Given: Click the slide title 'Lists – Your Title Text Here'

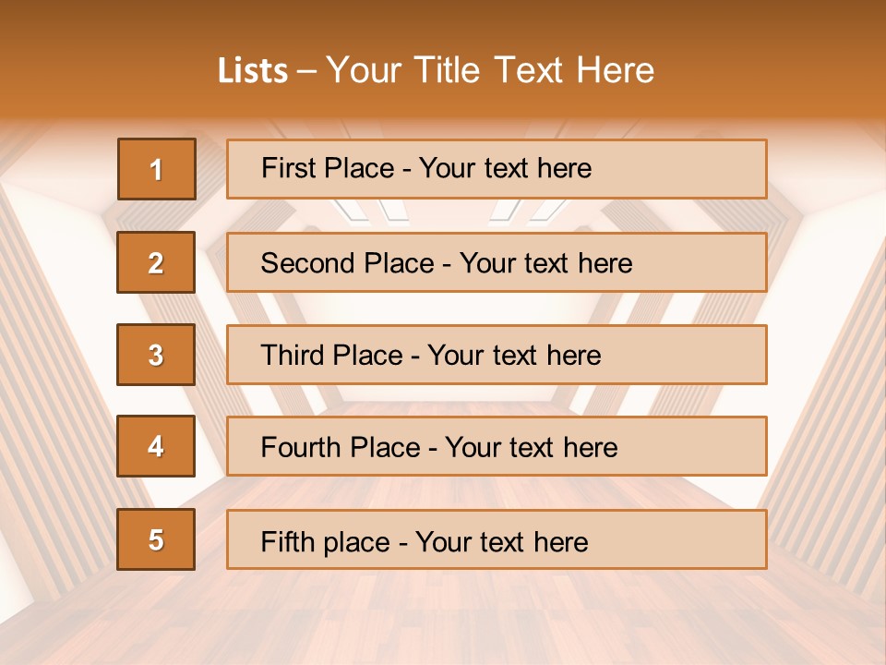Looking at the screenshot, I should click(x=436, y=70).
